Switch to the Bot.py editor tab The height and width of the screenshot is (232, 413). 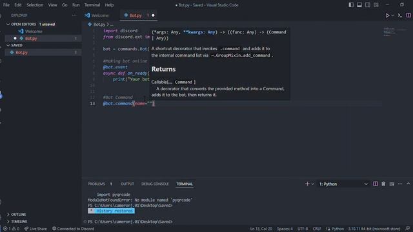(139, 15)
